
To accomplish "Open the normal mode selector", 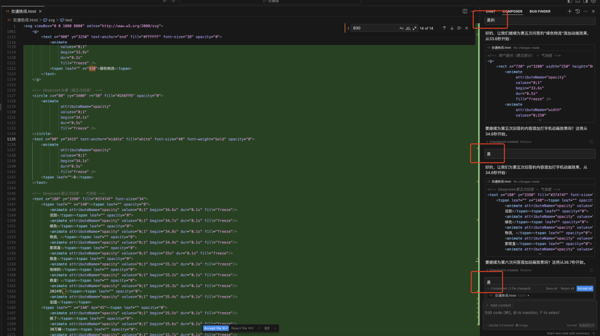I will click(x=572, y=325).
